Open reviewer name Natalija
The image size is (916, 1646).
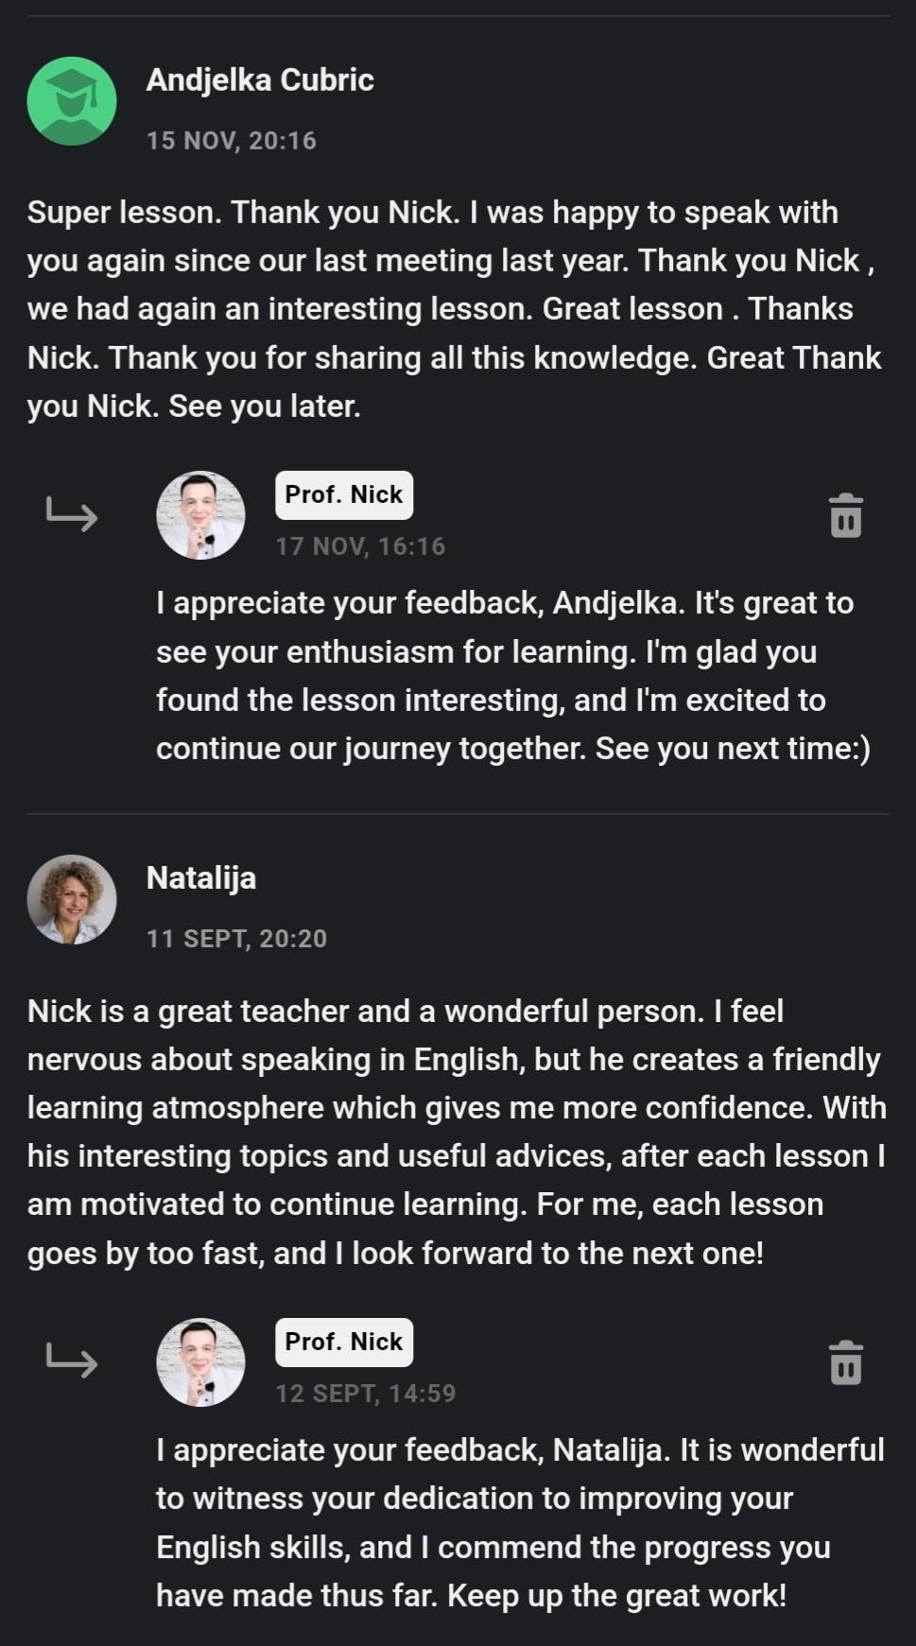201,878
